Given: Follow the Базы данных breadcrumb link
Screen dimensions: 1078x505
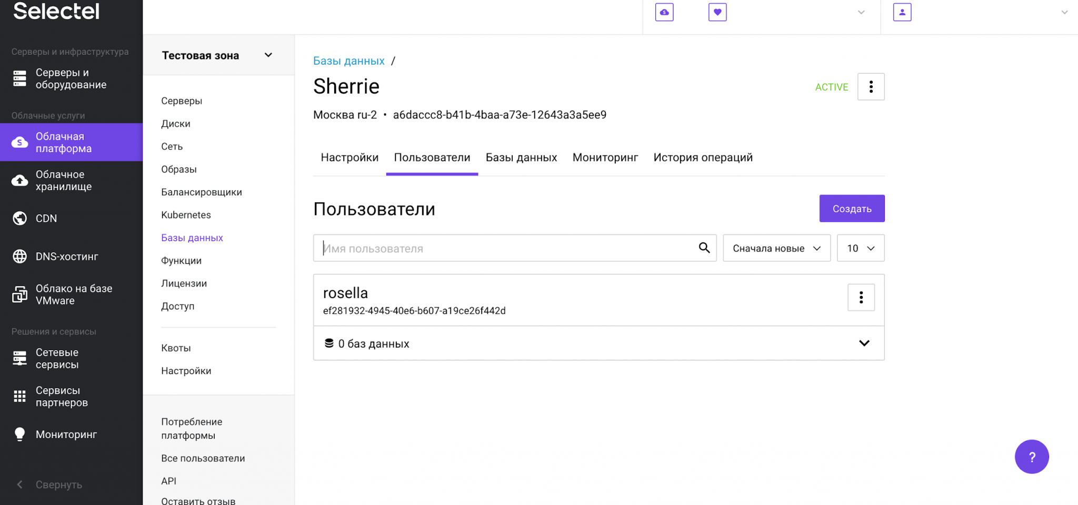Looking at the screenshot, I should click(348, 61).
